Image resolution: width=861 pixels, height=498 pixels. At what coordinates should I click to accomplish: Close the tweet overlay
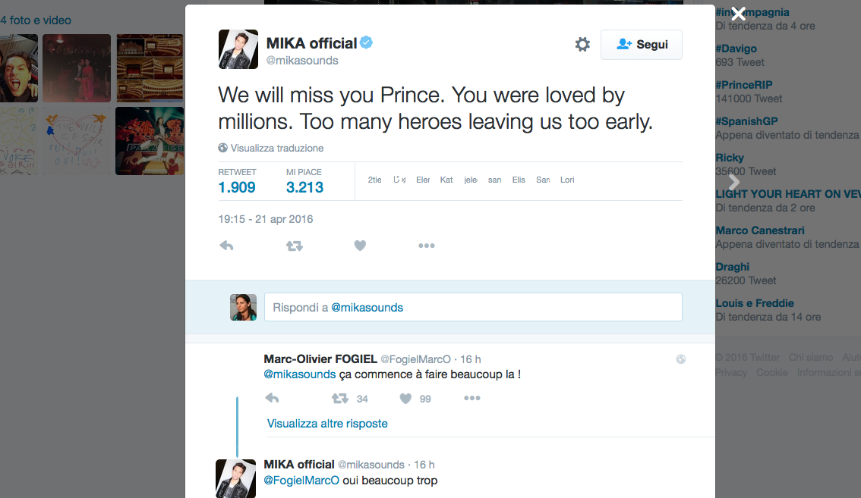coord(738,14)
